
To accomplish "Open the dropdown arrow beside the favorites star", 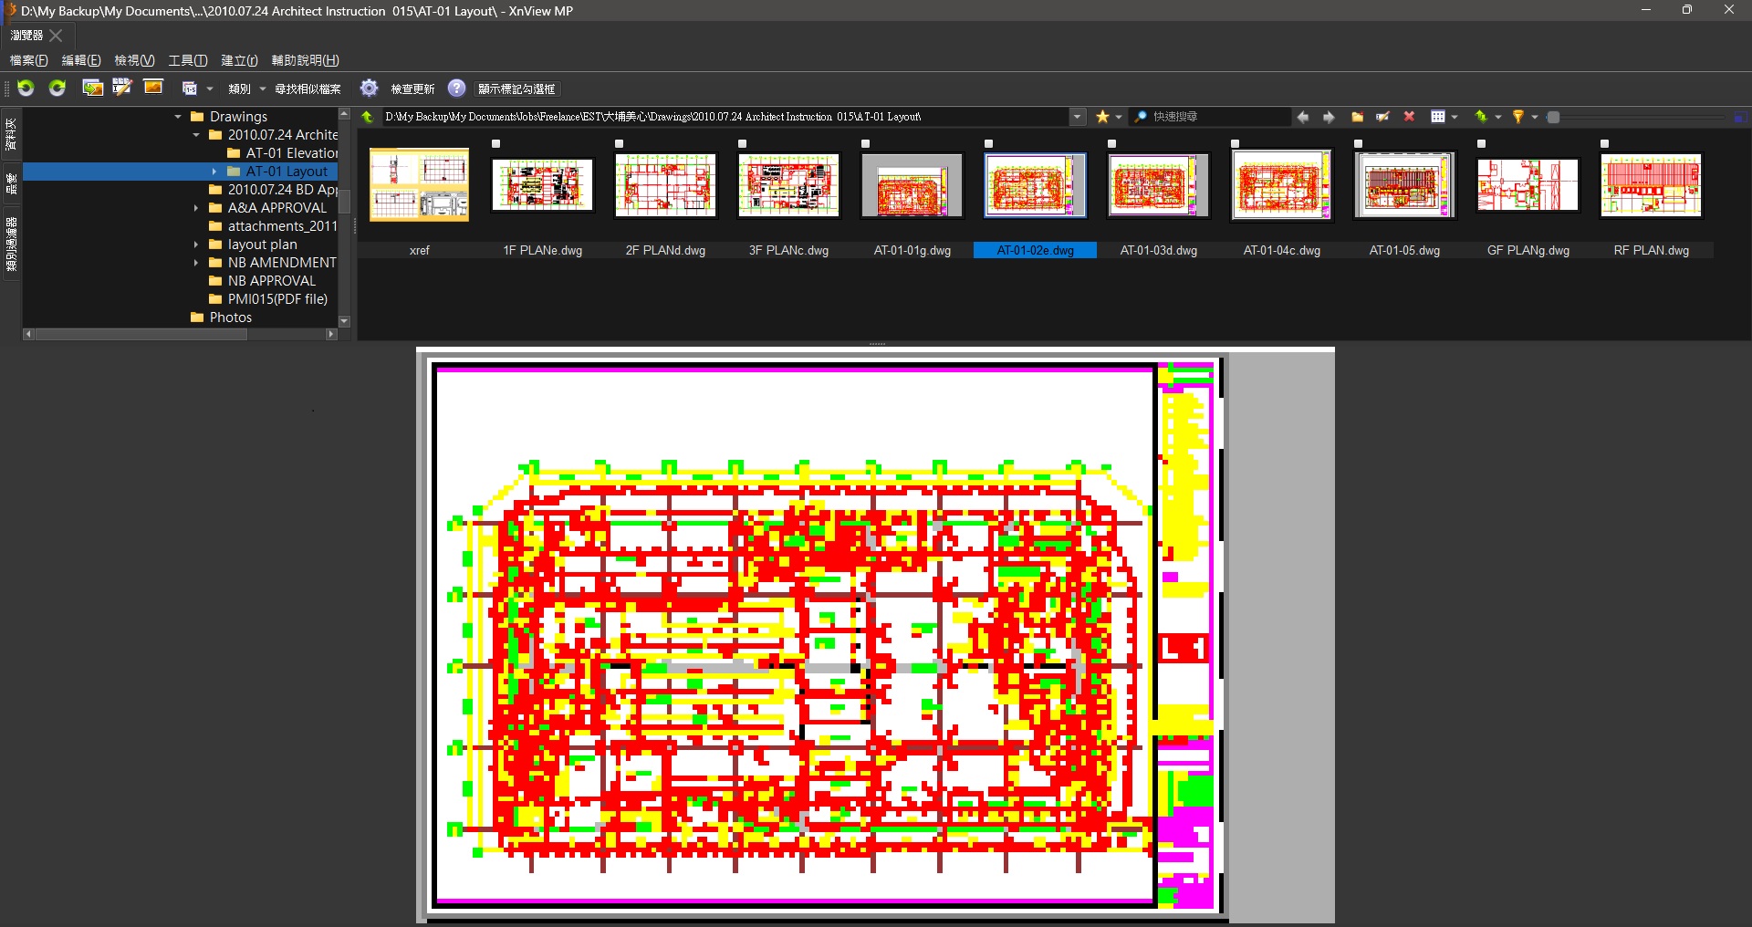I will tap(1119, 118).
